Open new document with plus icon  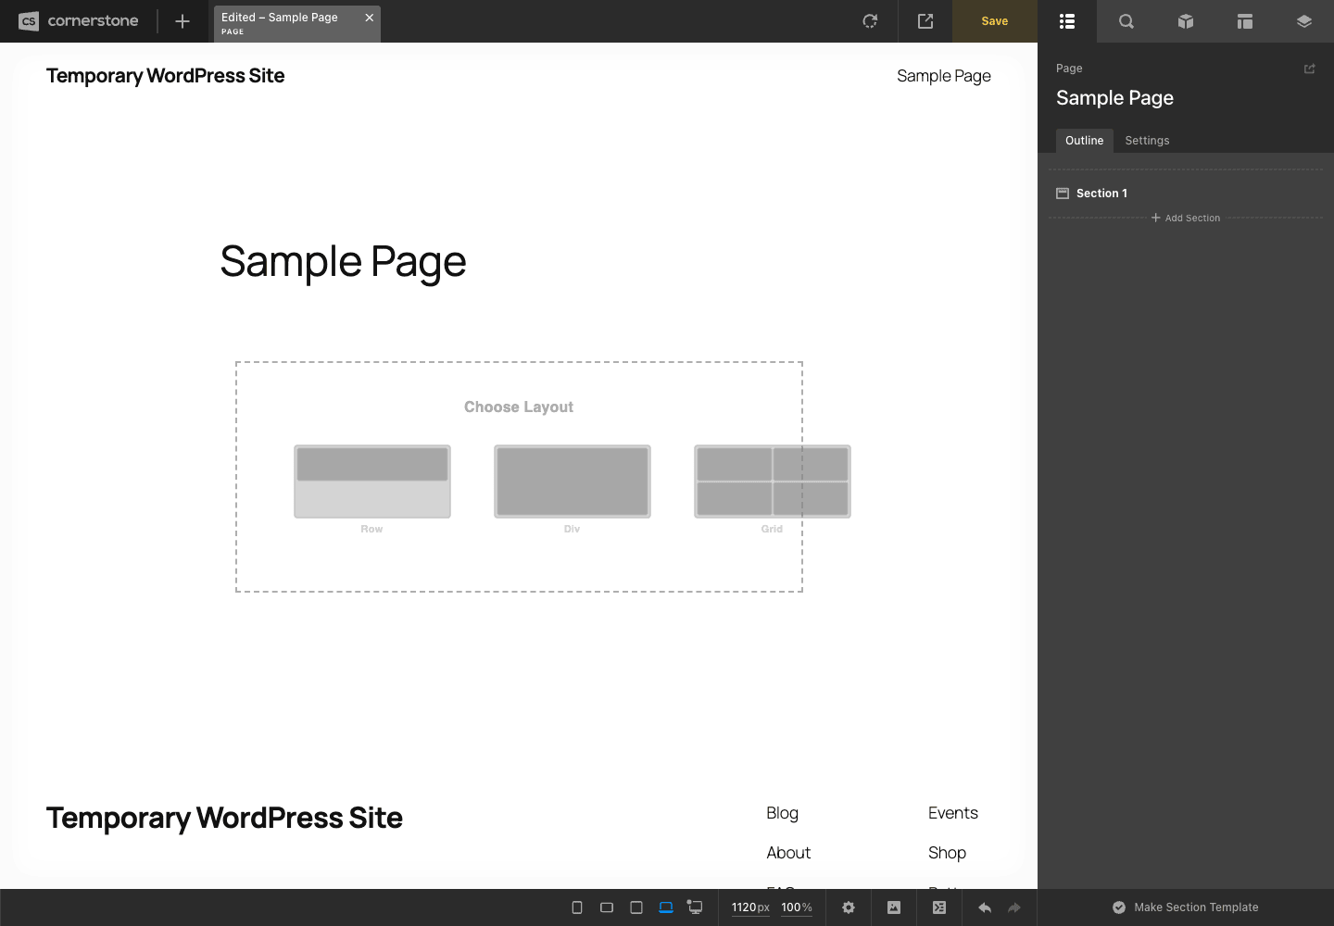[182, 20]
